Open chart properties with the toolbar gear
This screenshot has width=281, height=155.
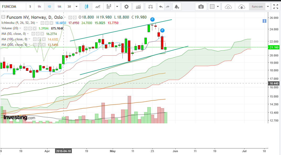click(126, 7)
